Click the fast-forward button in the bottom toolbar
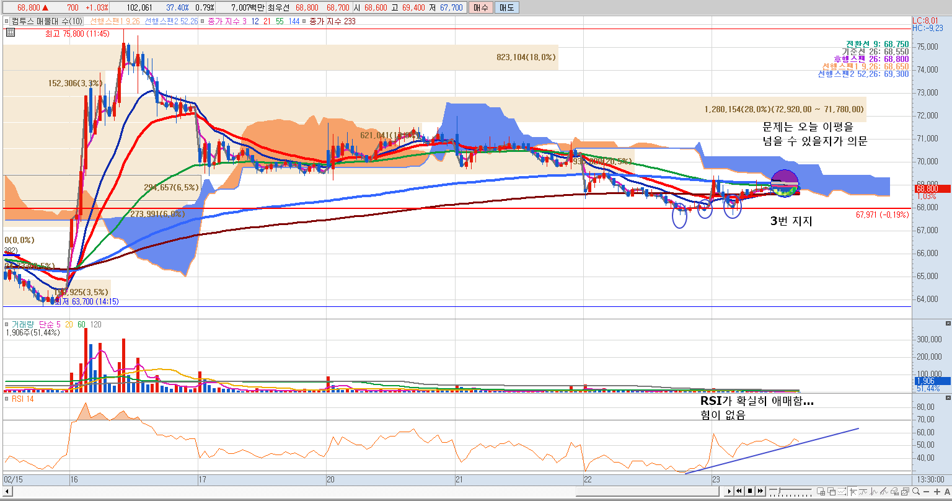 pyautogui.click(x=760, y=491)
